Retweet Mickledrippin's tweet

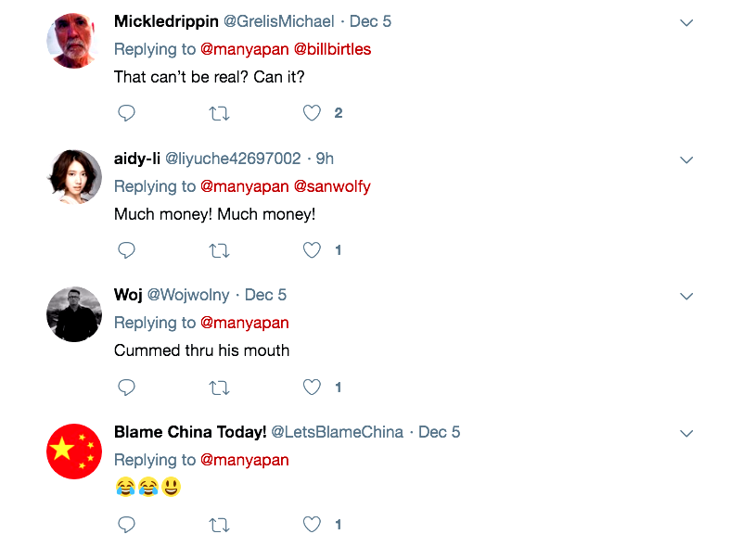(x=220, y=113)
